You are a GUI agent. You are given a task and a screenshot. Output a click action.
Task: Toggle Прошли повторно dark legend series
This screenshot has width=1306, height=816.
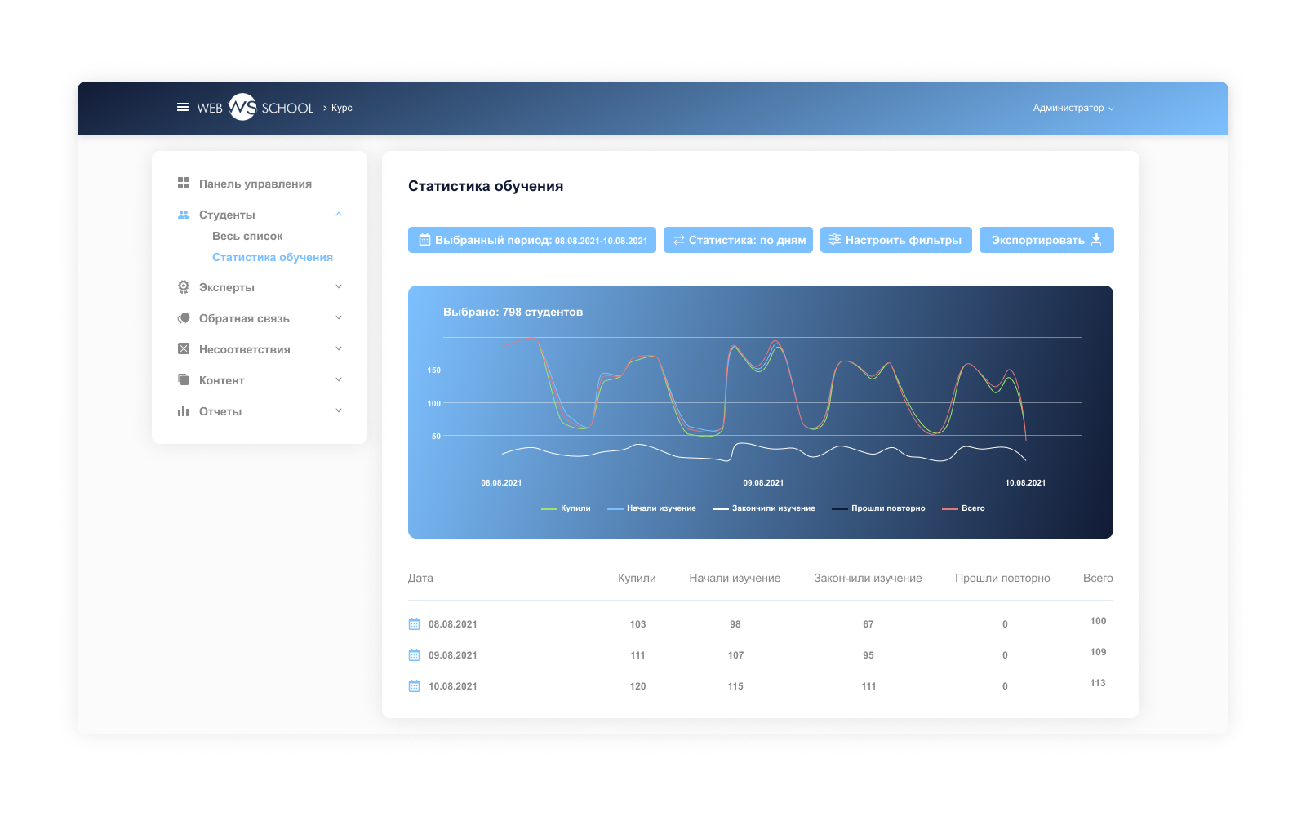click(878, 508)
